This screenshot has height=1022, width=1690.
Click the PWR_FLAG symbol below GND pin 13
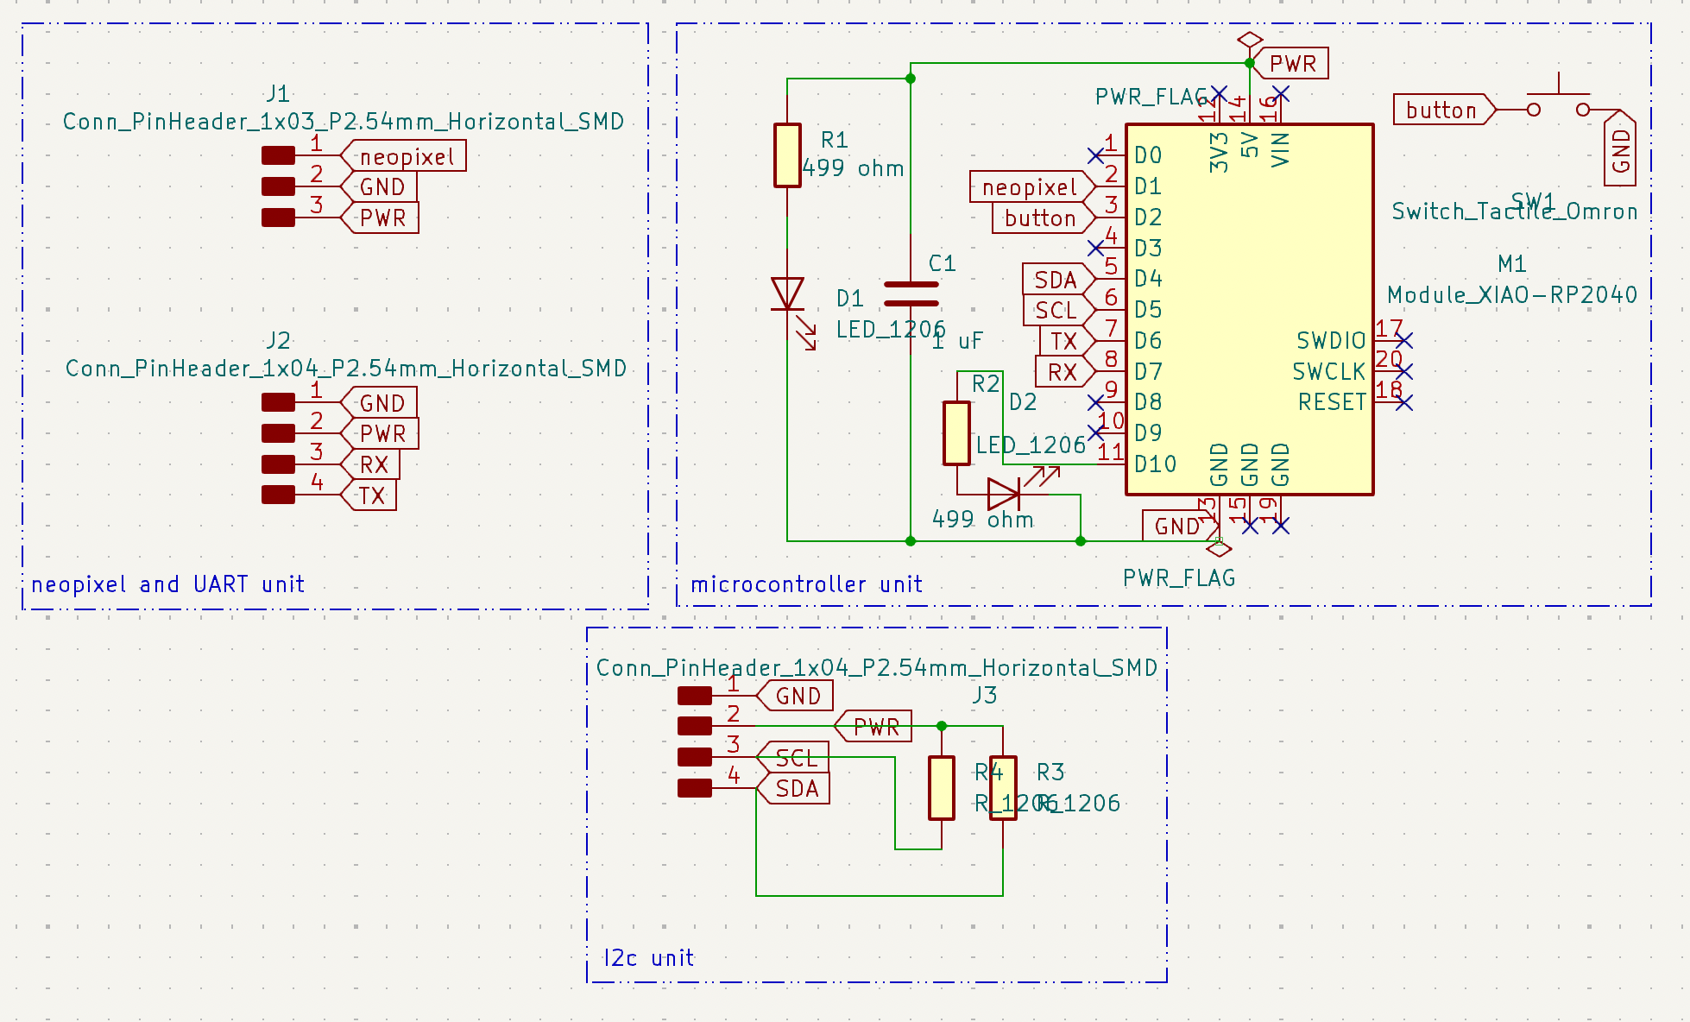(1219, 548)
